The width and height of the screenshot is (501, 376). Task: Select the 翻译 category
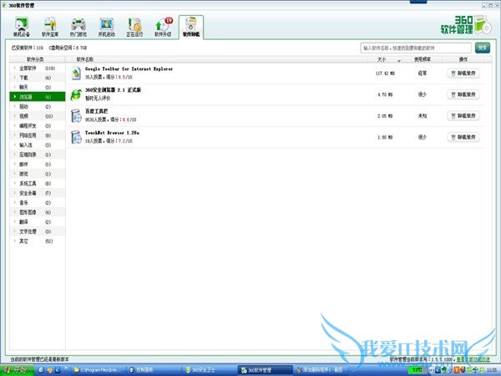[38, 221]
